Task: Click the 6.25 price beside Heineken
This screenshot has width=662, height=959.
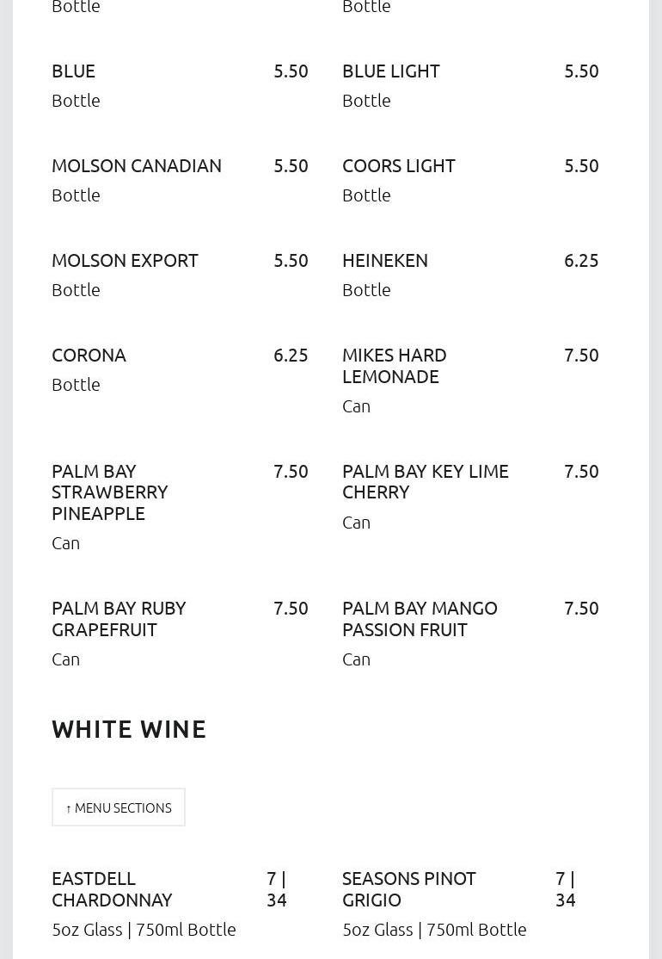Action: tap(581, 261)
